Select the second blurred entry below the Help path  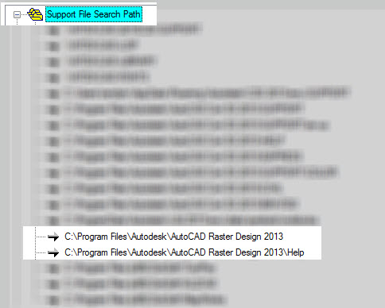click(x=142, y=283)
